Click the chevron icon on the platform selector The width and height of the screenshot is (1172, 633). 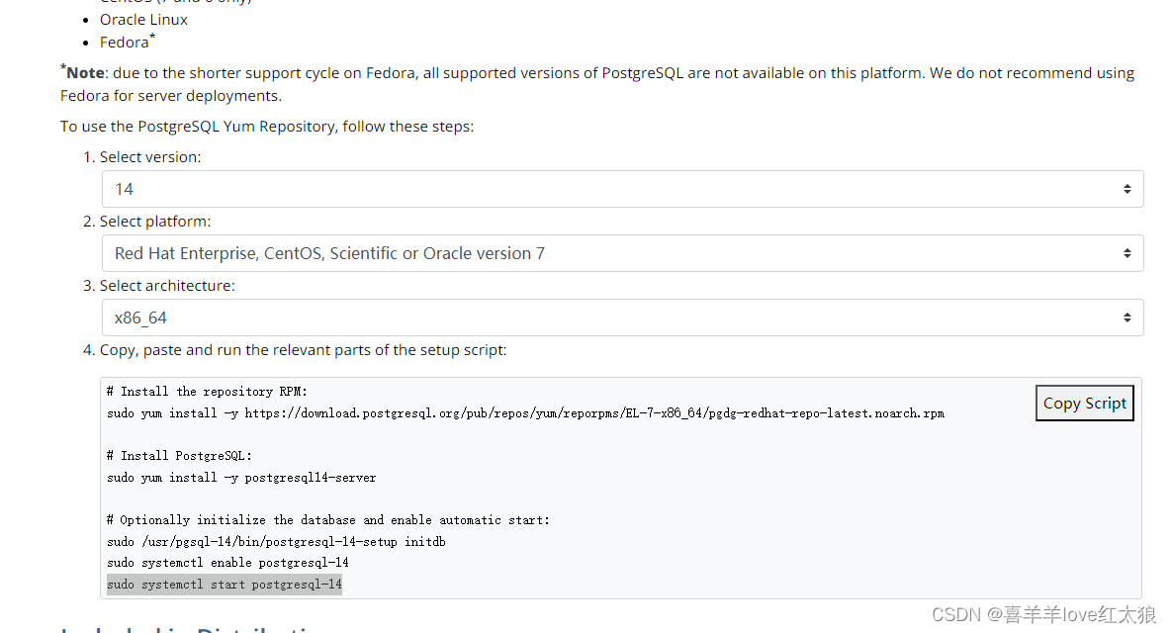point(1127,252)
